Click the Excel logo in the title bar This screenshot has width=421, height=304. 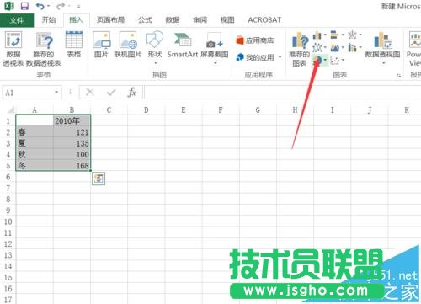(x=9, y=6)
